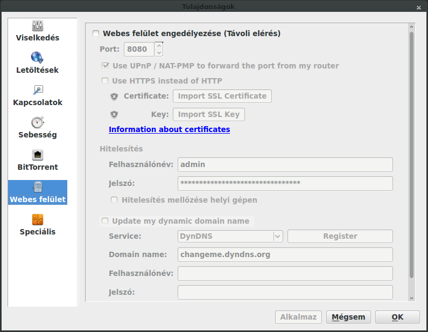Focus the Hitelesítés Felhasználónév admin field
The width and height of the screenshot is (428, 332).
click(285, 164)
